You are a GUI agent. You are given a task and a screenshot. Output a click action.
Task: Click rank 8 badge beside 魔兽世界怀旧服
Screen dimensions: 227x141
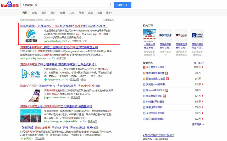tap(144, 108)
